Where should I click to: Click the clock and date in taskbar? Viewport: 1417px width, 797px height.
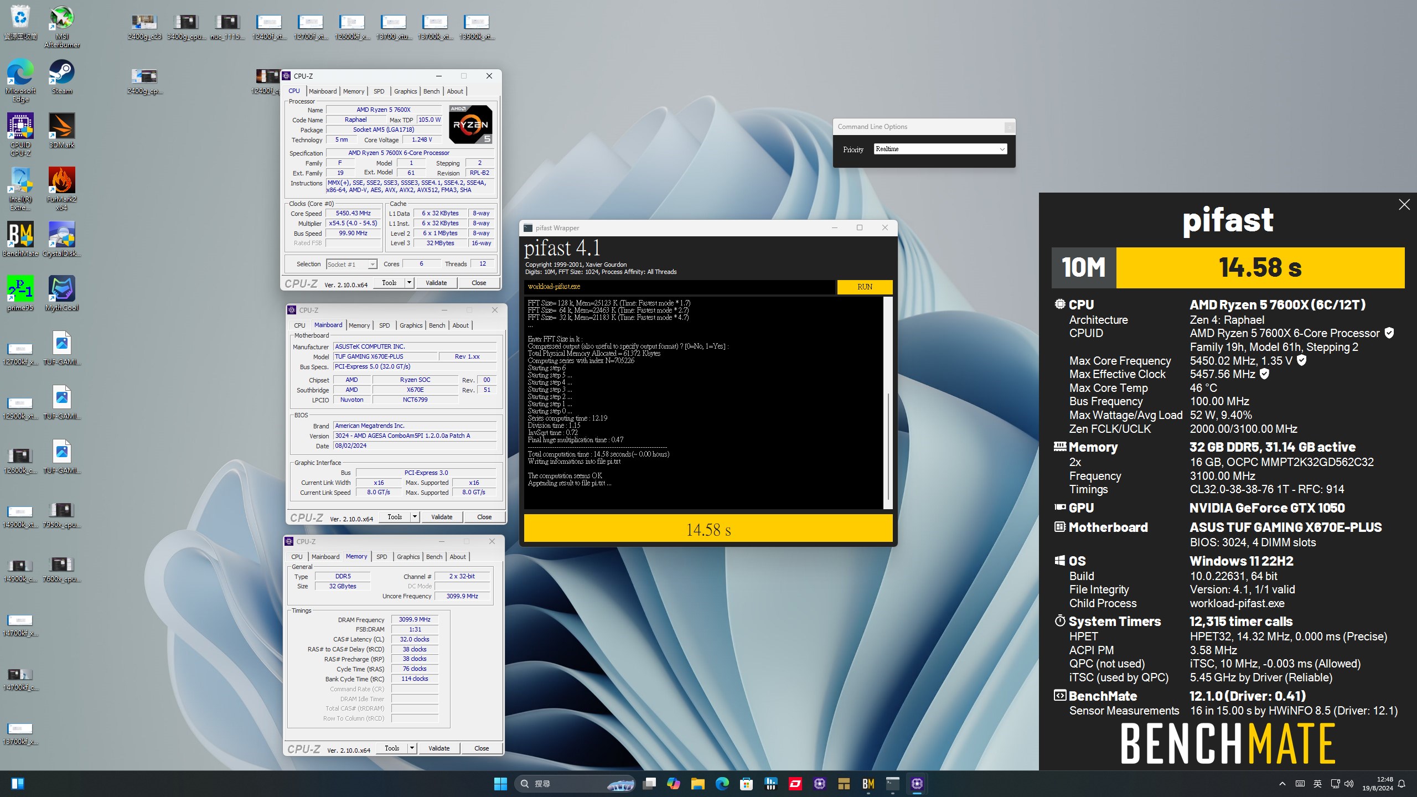tap(1377, 784)
